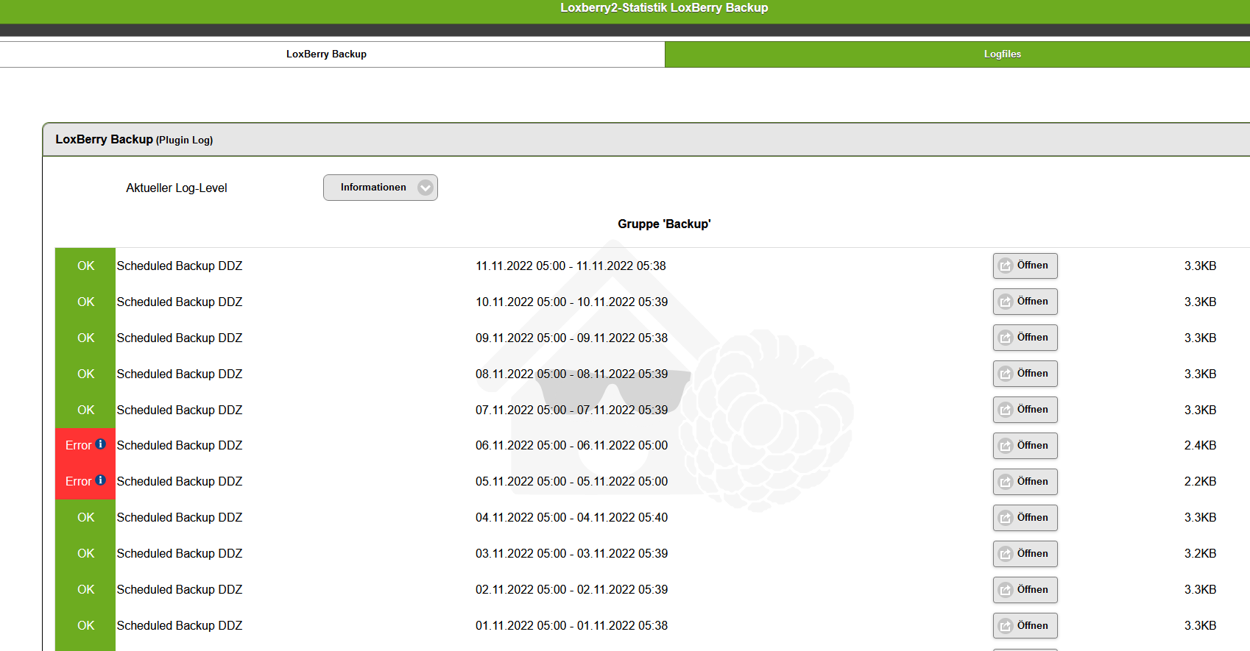Click the Gruppe 'Backup' heading
The image size is (1250, 651).
pyautogui.click(x=664, y=224)
